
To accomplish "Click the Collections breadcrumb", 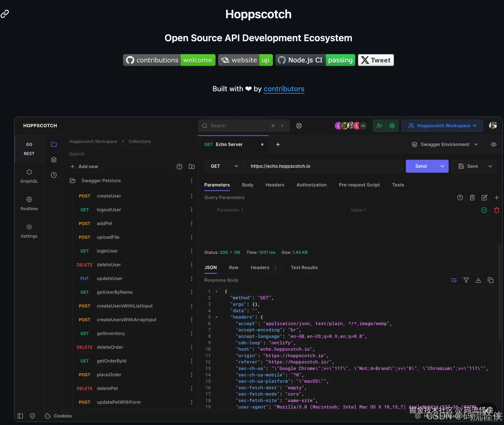I will [x=140, y=142].
